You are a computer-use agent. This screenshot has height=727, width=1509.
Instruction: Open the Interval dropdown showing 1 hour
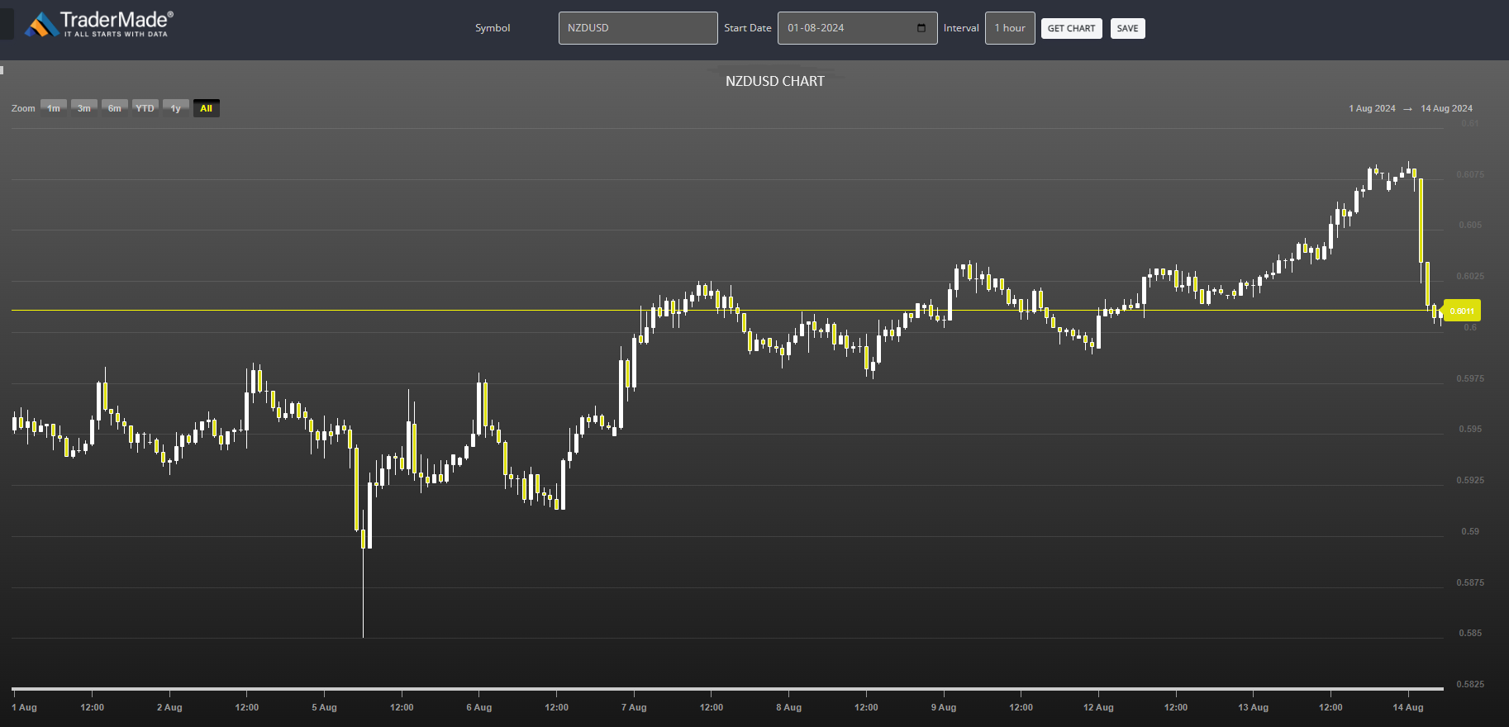click(x=1010, y=28)
